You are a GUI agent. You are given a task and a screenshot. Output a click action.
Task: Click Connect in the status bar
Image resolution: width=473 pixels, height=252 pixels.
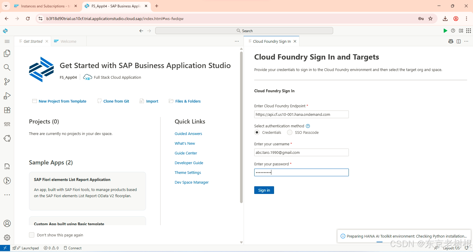click(x=72, y=248)
